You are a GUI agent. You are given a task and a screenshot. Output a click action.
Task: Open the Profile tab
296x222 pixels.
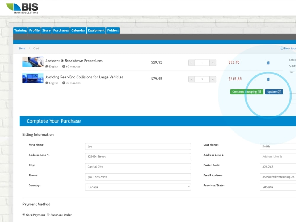(x=34, y=30)
